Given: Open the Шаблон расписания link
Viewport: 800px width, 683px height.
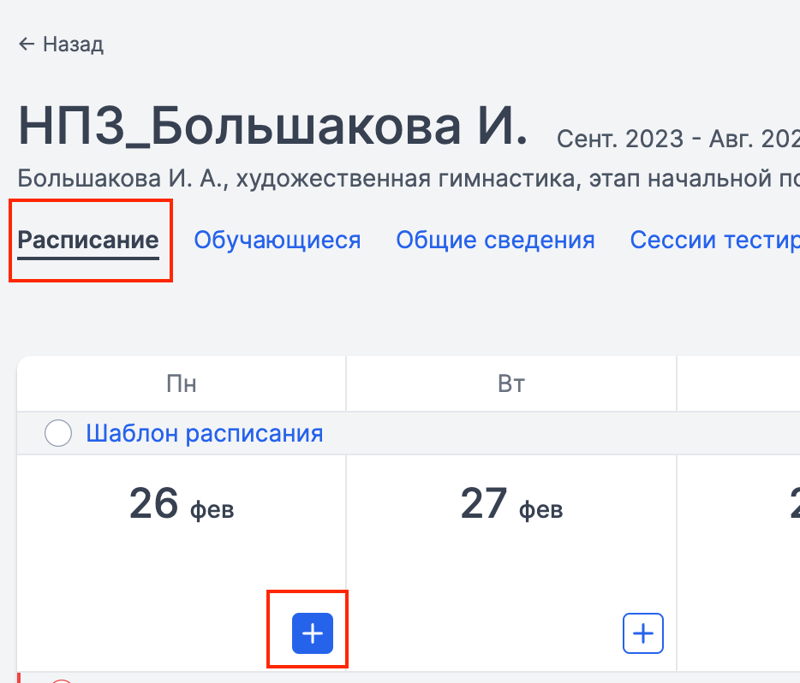Looking at the screenshot, I should pyautogui.click(x=204, y=434).
